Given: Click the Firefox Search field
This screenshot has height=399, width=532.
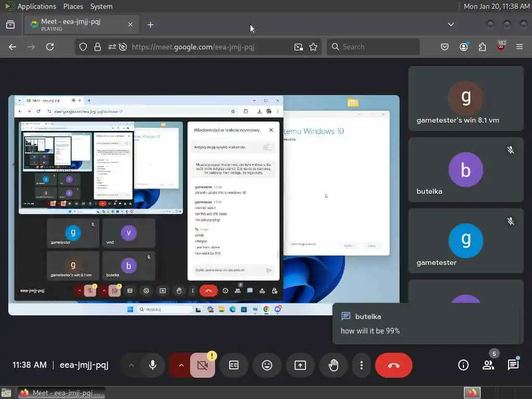Looking at the screenshot, I should click(373, 47).
